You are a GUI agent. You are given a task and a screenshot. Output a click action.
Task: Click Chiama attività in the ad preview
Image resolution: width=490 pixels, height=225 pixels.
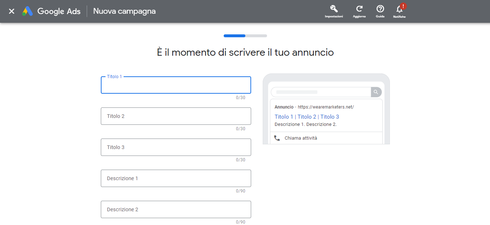[x=301, y=138]
